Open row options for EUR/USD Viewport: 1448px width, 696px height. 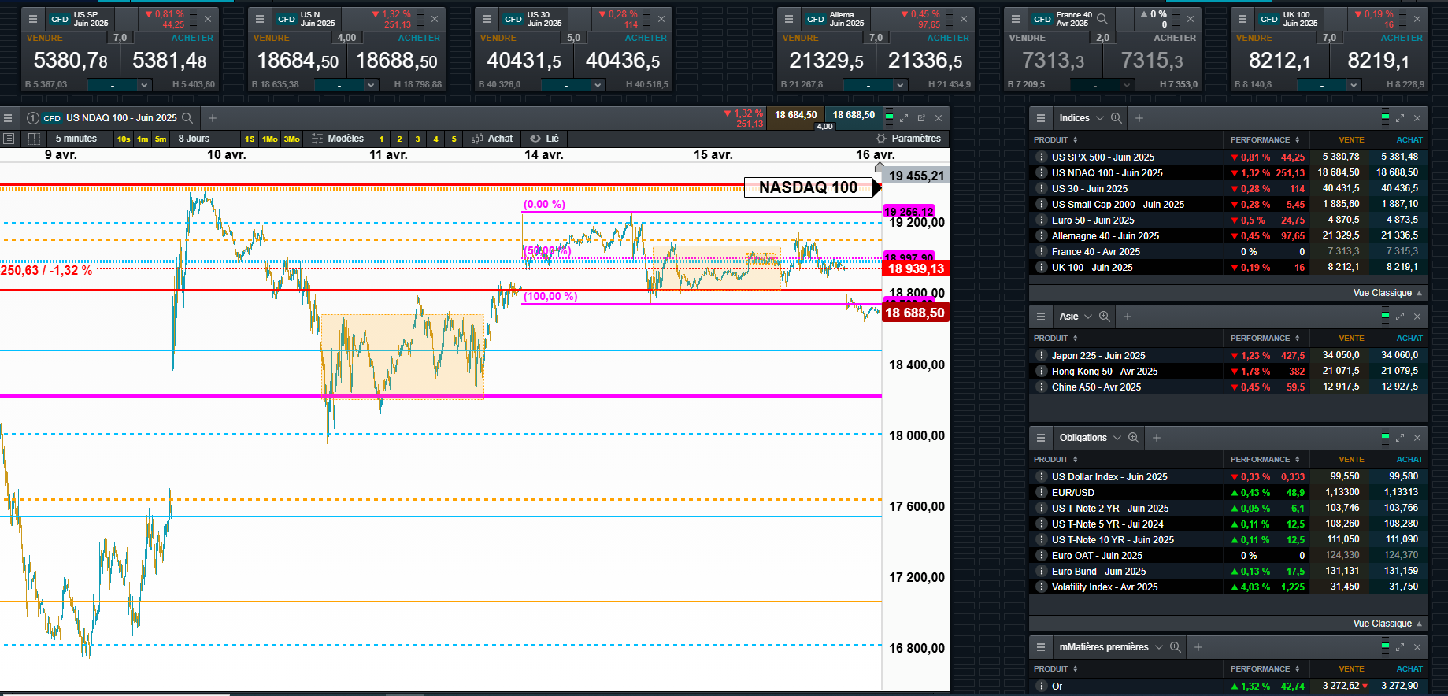tap(1042, 493)
